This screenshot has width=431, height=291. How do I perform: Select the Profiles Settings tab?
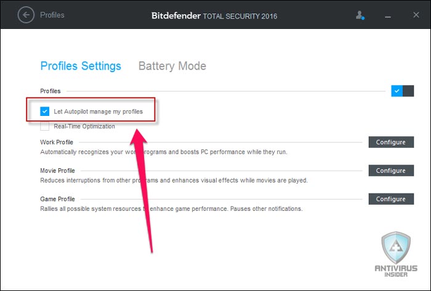(81, 66)
